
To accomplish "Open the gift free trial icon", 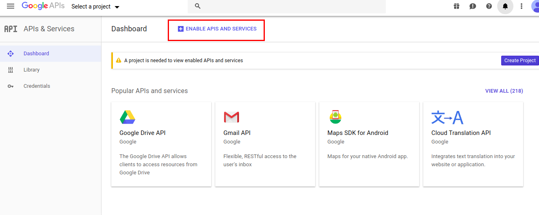I will [457, 6].
